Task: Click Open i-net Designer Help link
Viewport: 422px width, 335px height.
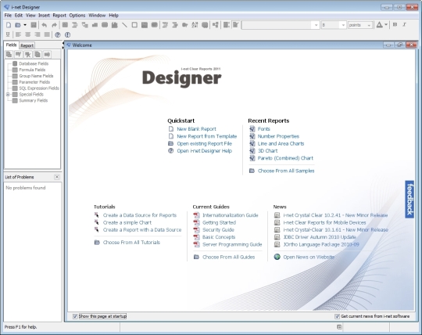Action: pyautogui.click(x=204, y=151)
